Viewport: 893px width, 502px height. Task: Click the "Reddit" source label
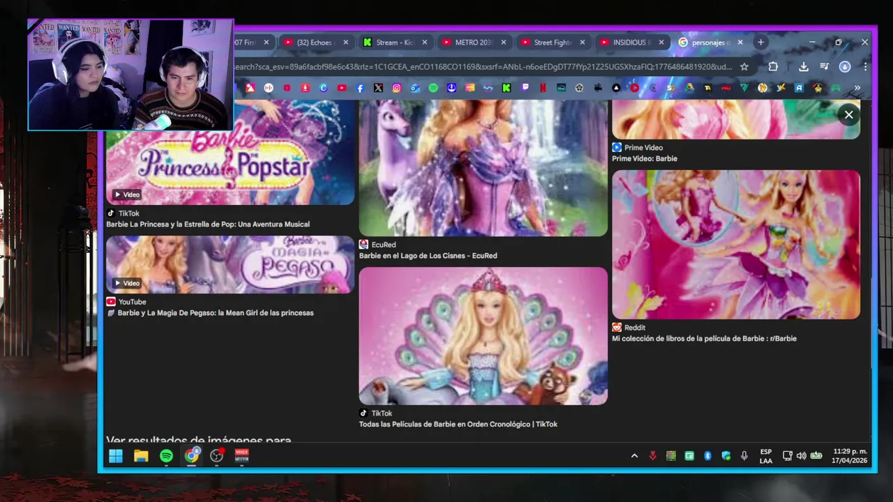pos(635,328)
